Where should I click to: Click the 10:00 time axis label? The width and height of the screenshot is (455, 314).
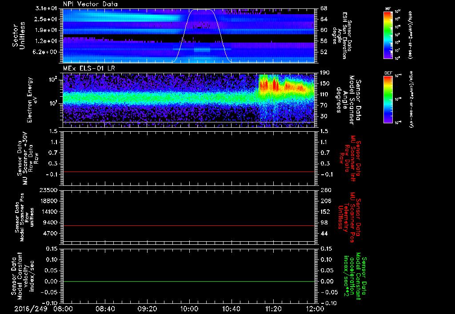[189, 309]
